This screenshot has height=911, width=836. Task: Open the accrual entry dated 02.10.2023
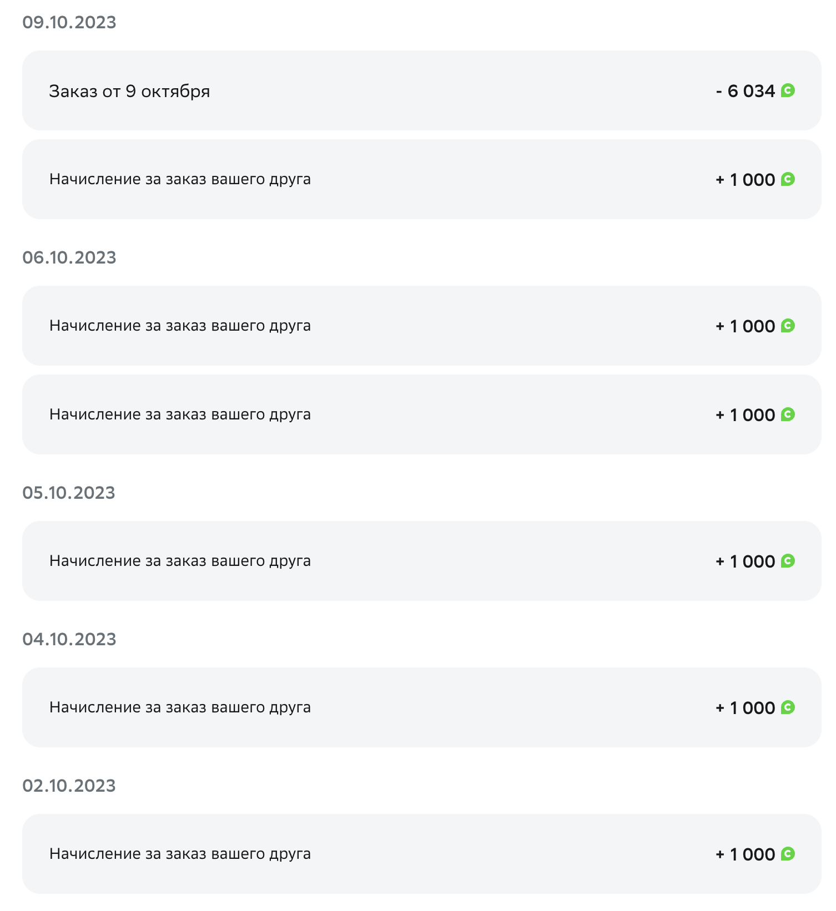click(x=421, y=854)
